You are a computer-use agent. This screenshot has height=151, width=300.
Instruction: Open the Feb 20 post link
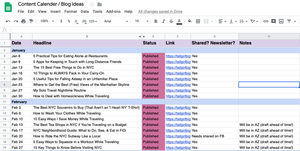(178, 136)
